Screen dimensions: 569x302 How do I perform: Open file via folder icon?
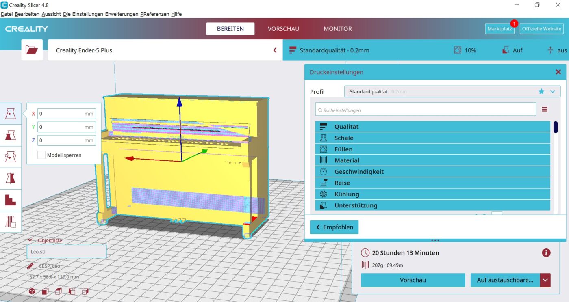pyautogui.click(x=32, y=50)
